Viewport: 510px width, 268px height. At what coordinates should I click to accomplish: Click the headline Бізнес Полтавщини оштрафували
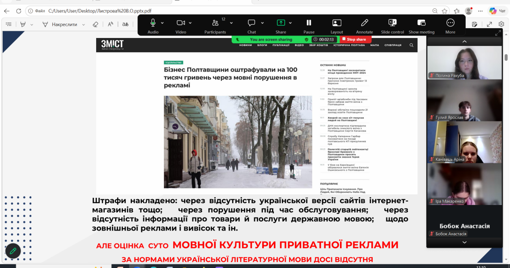(x=230, y=77)
